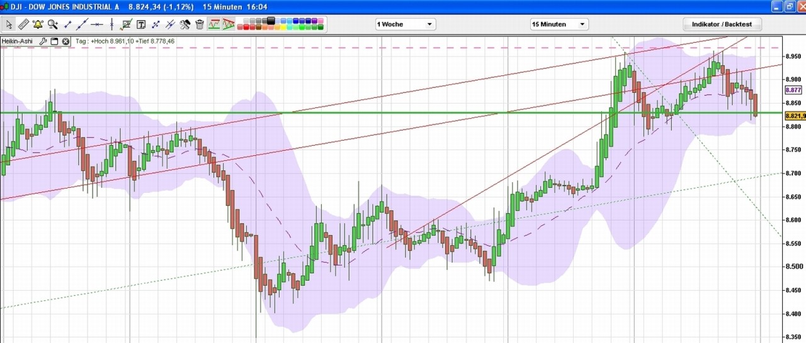Toggle the trend channel pattern tool
The width and height of the screenshot is (806, 343).
coord(214,24)
